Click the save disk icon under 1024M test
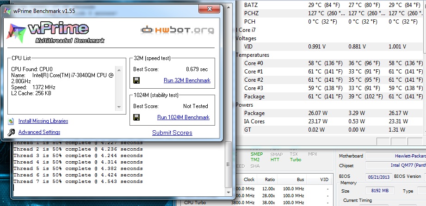 136,117
